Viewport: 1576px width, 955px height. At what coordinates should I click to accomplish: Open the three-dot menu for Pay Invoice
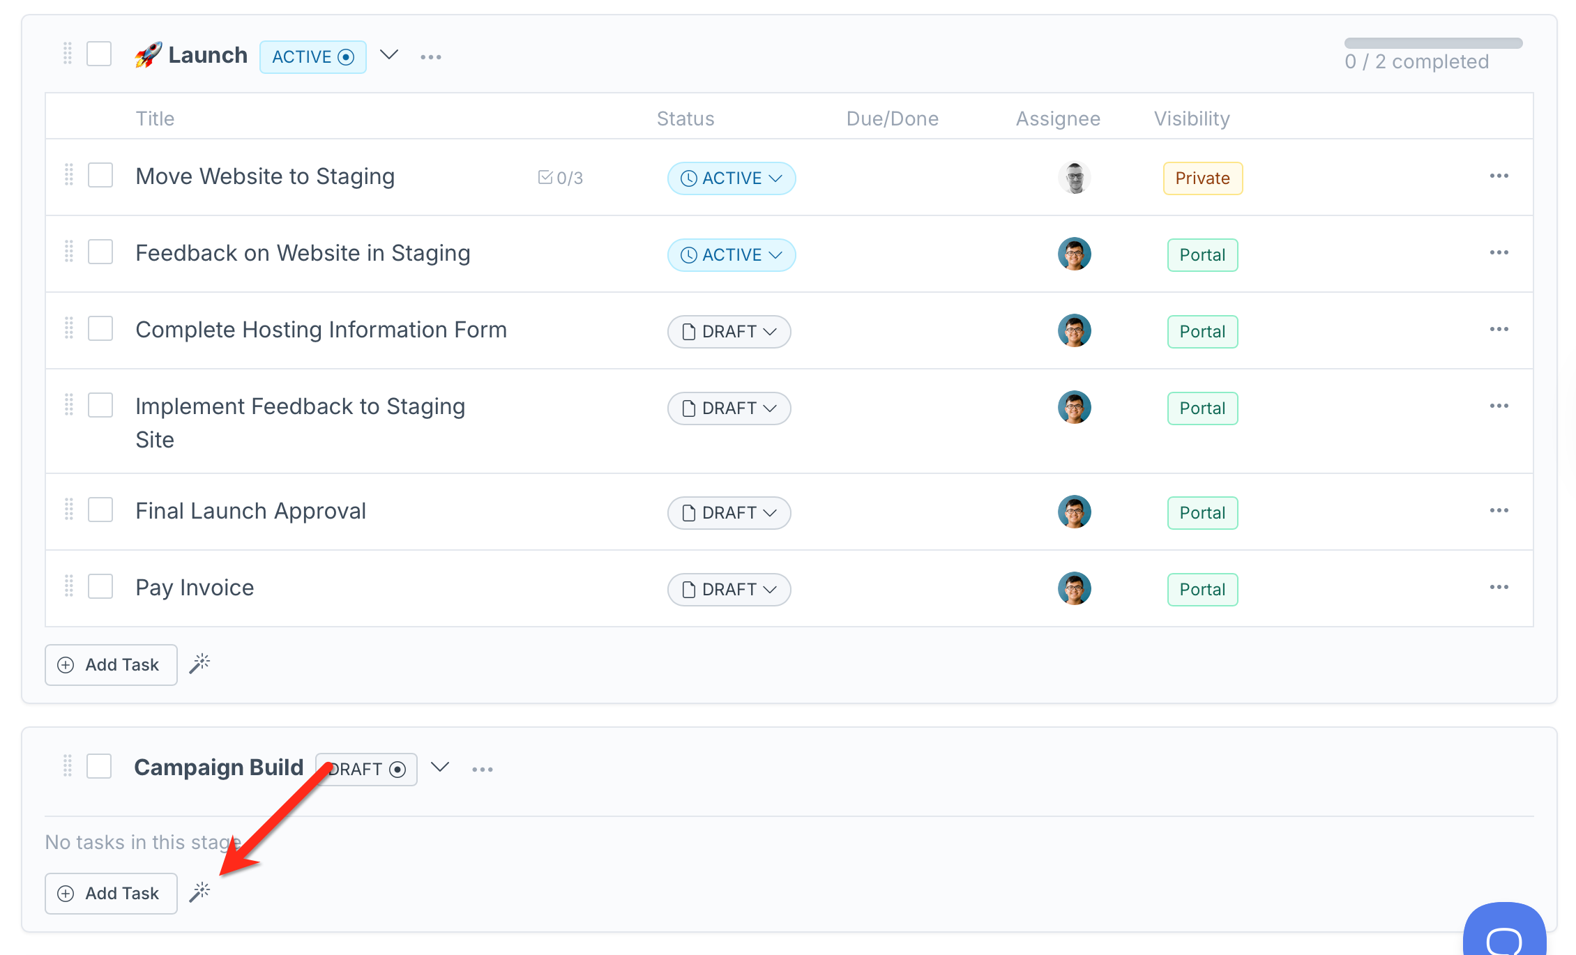pyautogui.click(x=1499, y=588)
